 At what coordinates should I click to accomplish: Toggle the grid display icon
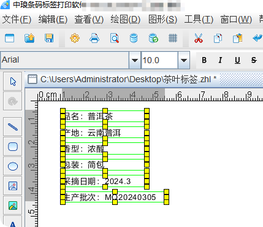pos(173,38)
